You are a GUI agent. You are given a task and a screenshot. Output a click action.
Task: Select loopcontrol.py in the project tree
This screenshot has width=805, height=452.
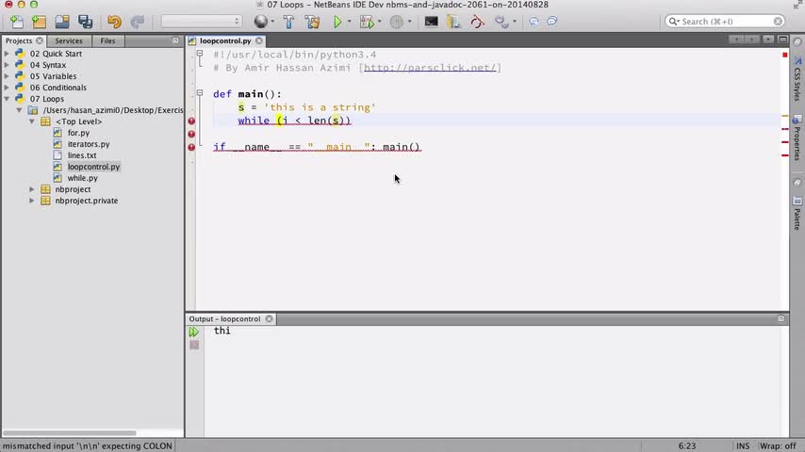[93, 167]
